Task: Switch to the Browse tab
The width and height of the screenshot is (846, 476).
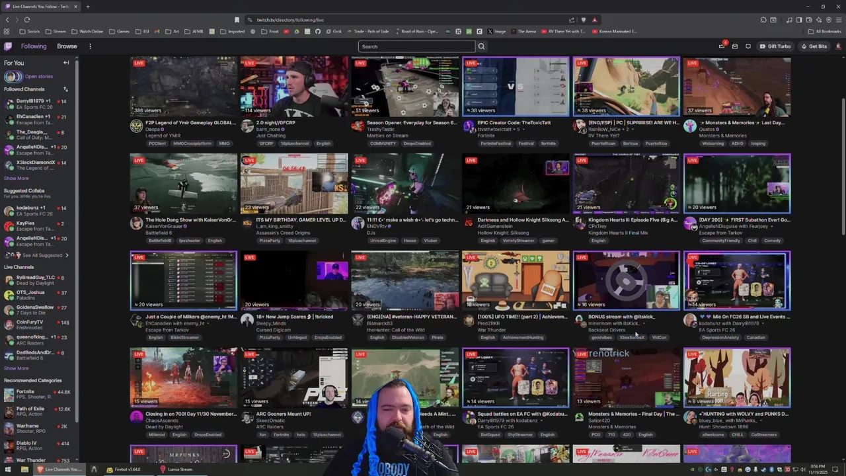Action: pyautogui.click(x=67, y=46)
